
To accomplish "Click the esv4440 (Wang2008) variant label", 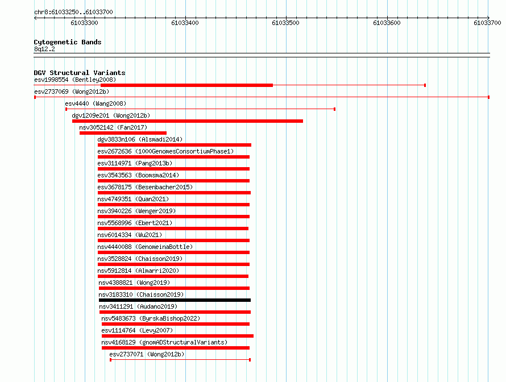I will 96,103.
